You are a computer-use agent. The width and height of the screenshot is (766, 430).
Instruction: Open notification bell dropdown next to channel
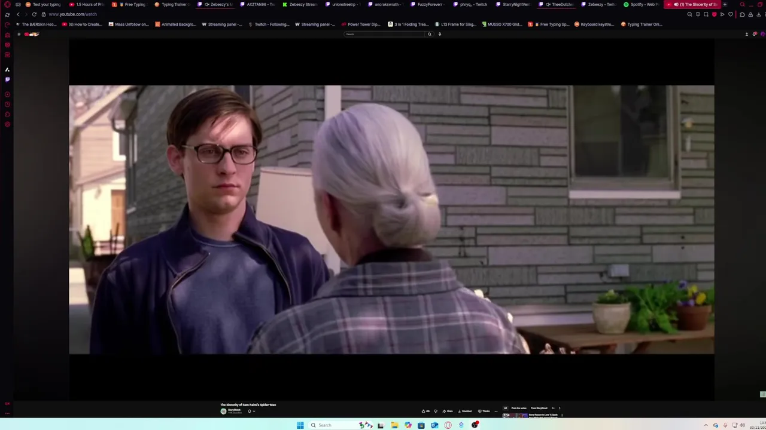point(250,411)
